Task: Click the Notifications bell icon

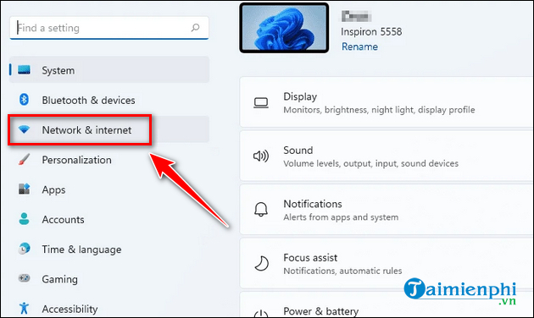Action: pyautogui.click(x=261, y=210)
